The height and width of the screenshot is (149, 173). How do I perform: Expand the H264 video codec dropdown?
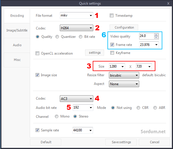77,28
